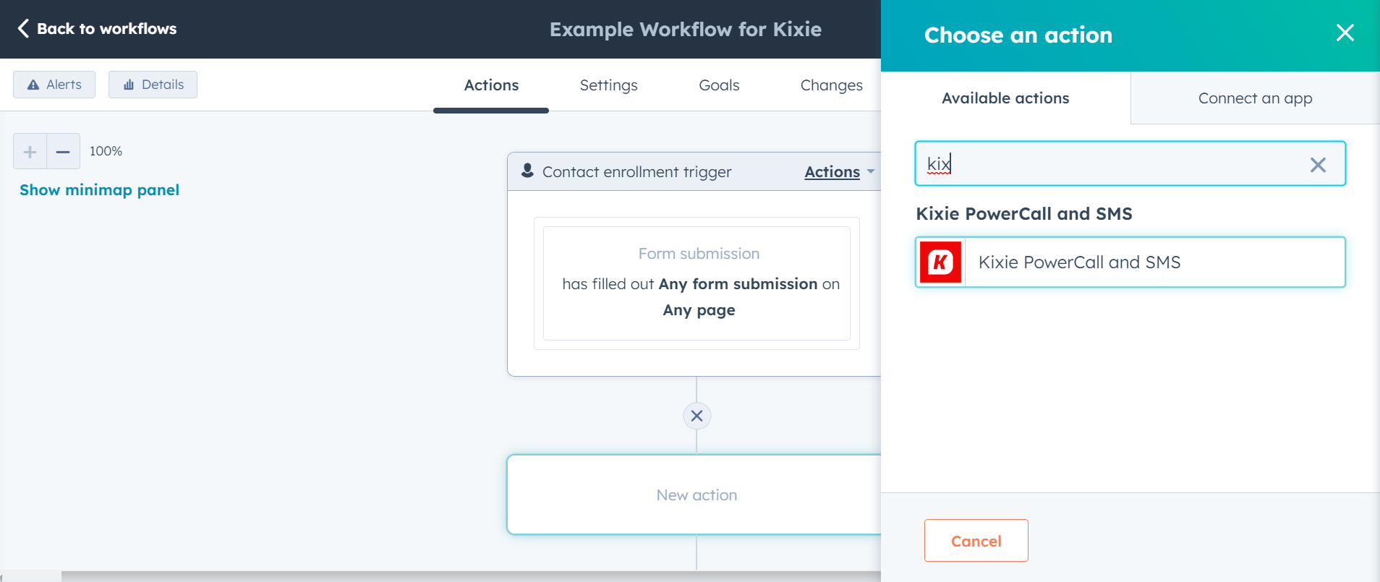
Task: Switch to the Settings tab
Action: coord(608,85)
